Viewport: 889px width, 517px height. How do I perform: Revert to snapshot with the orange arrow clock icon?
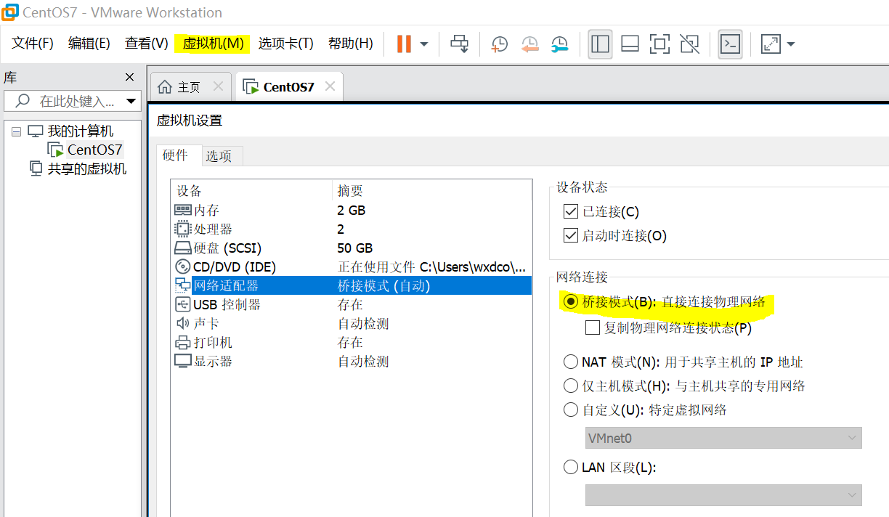[529, 44]
